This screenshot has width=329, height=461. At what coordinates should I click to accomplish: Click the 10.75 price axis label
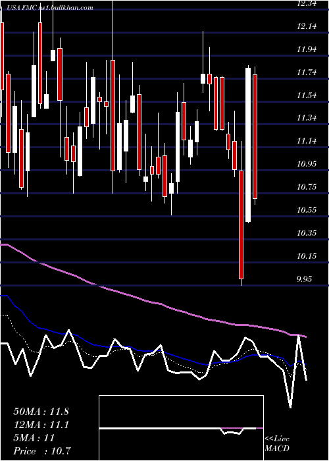click(307, 187)
